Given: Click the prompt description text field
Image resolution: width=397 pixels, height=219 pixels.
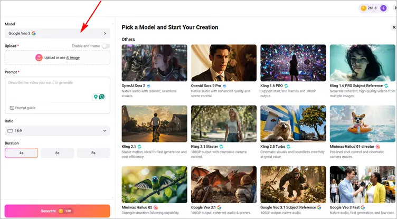Looking at the screenshot, I should click(58, 90).
